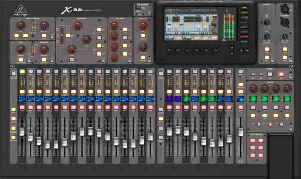Enable Talk B button

(x=285, y=57)
